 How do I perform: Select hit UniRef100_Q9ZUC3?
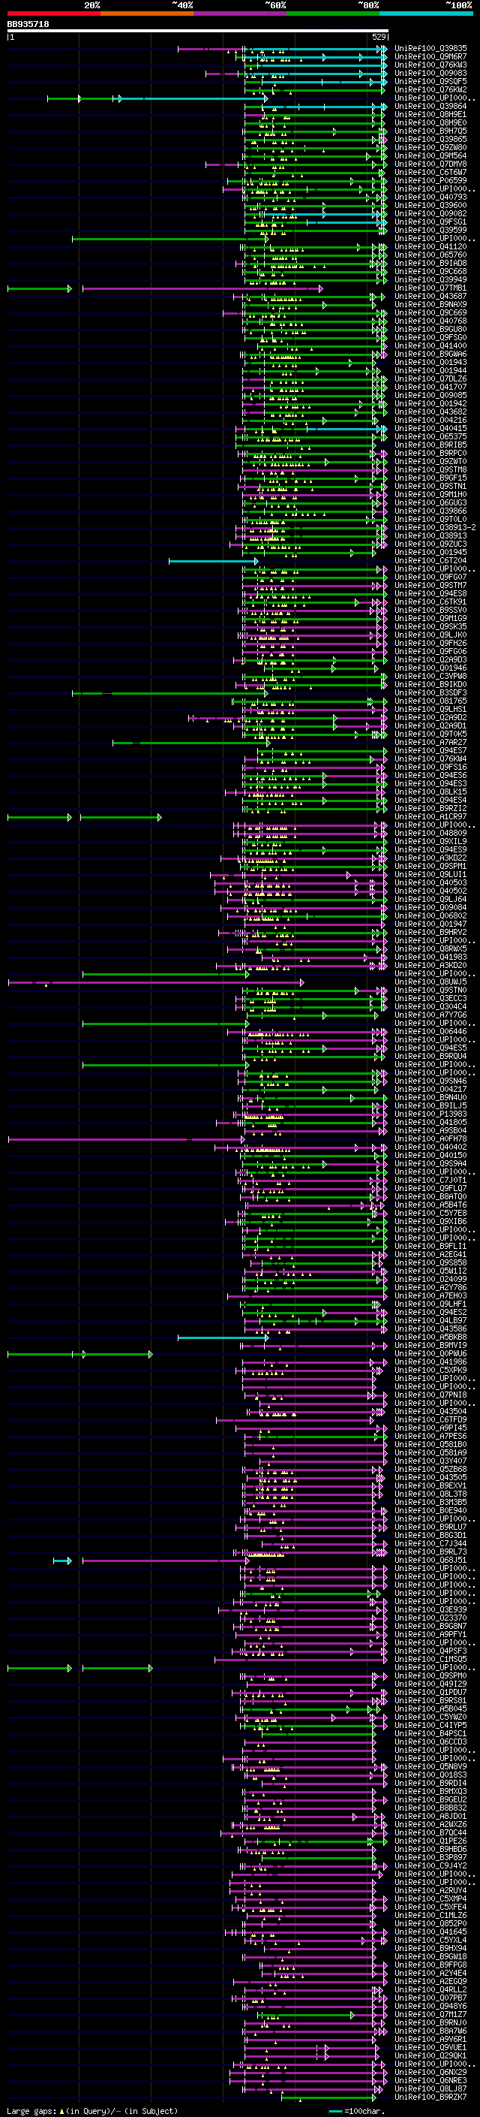(430, 544)
